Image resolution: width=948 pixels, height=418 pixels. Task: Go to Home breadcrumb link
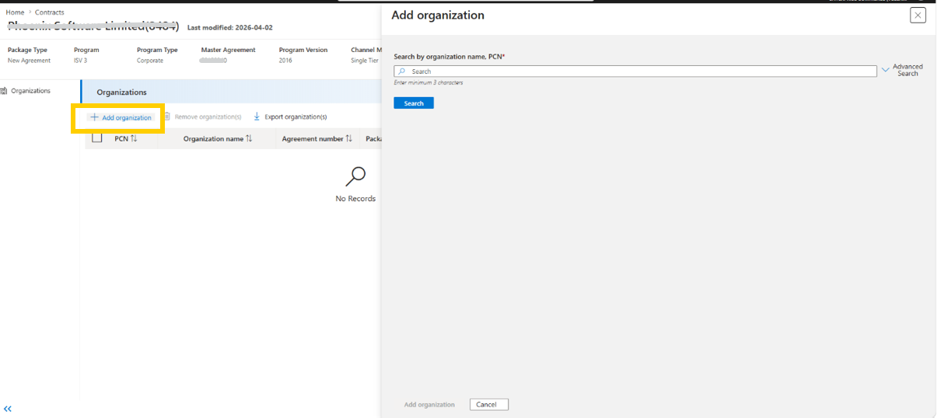click(x=15, y=12)
